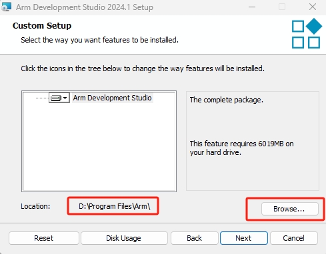Click 'The complete package.' description text
Image resolution: width=326 pixels, height=254 pixels.
[227, 100]
